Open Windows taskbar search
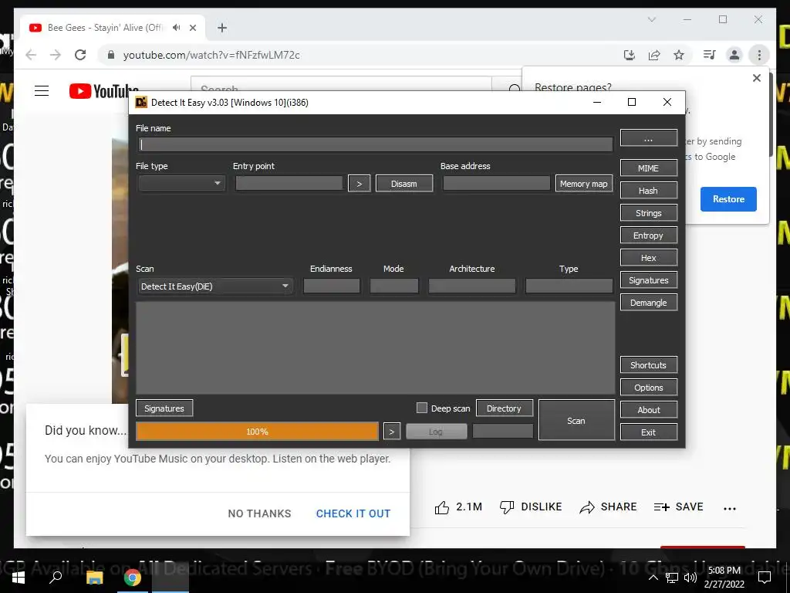The image size is (790, 593). tap(56, 578)
